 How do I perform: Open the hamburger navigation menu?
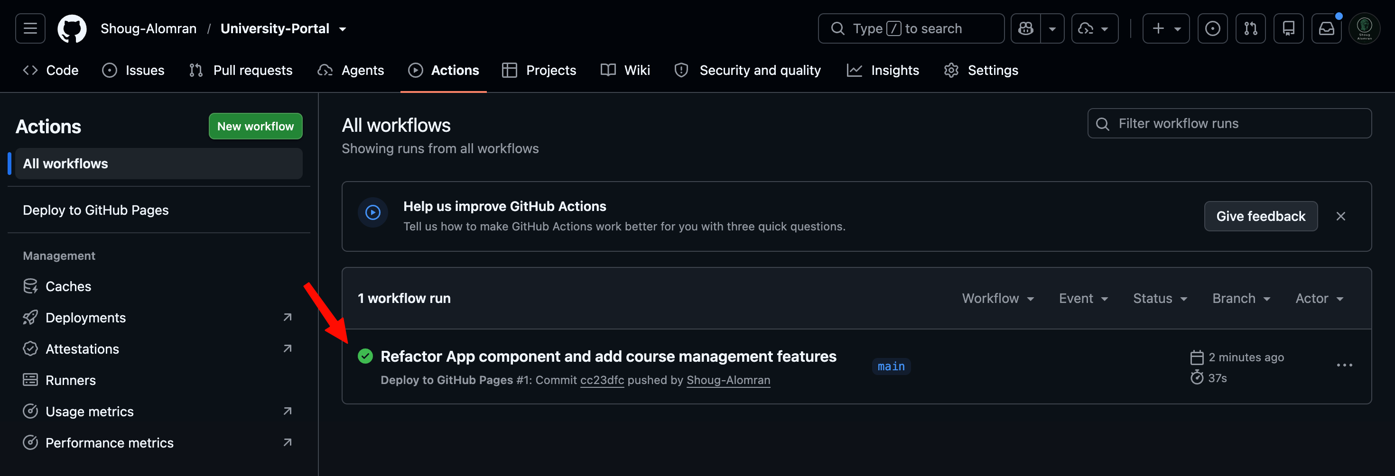[30, 28]
